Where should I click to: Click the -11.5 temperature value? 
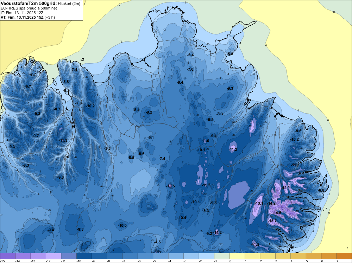pyautogui.click(x=255, y=244)
